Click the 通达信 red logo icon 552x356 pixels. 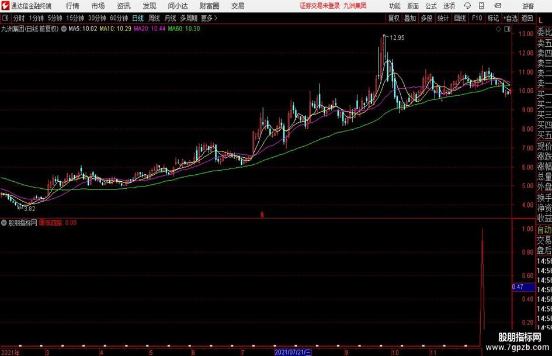click(5, 6)
